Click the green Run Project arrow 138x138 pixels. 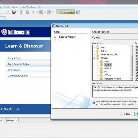pos(34,12)
